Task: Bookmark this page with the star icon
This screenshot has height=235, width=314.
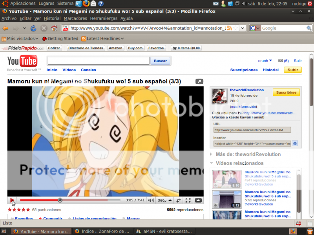Action: 236,28
